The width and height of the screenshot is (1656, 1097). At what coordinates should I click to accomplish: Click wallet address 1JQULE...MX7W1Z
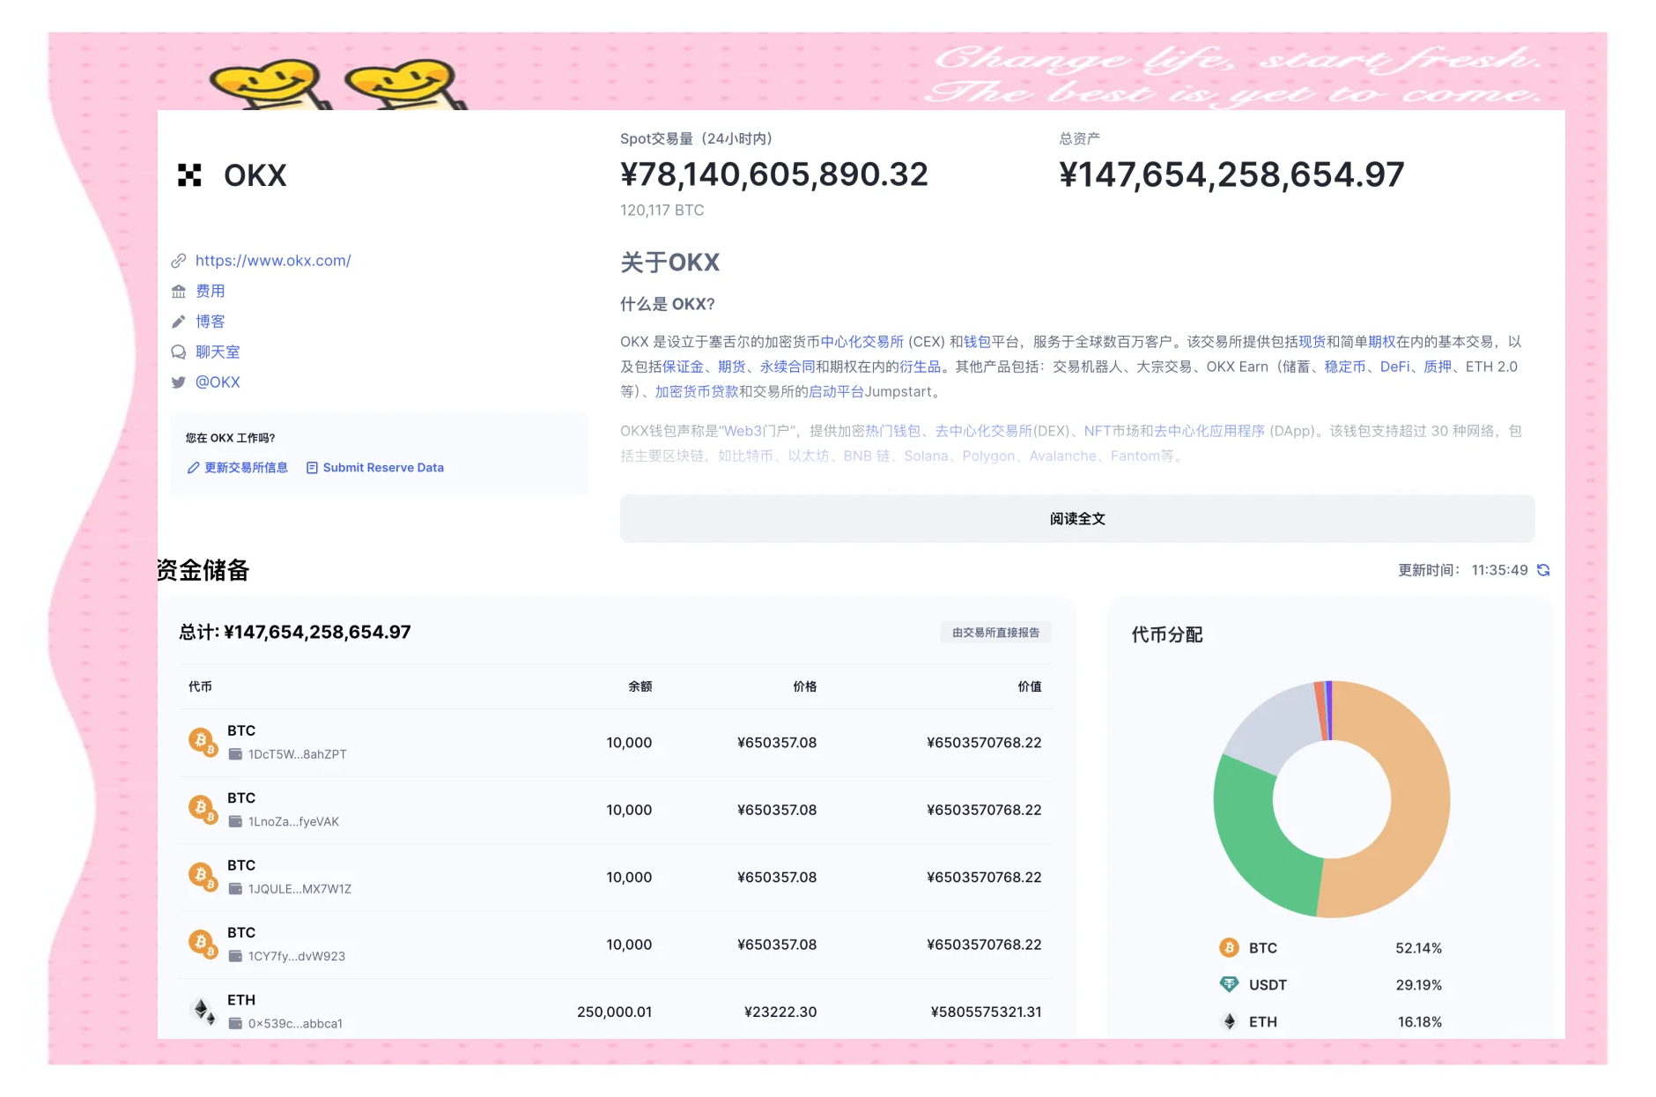pyautogui.click(x=299, y=889)
